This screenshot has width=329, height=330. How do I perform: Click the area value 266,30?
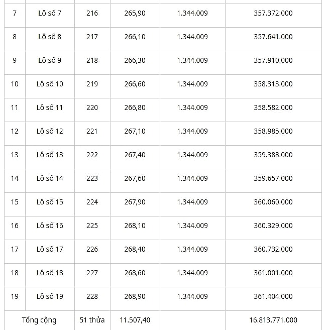[x=135, y=60]
